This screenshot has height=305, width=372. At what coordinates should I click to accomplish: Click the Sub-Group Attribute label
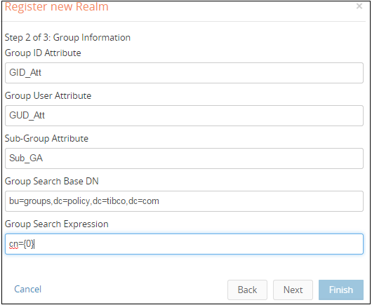[46, 138]
